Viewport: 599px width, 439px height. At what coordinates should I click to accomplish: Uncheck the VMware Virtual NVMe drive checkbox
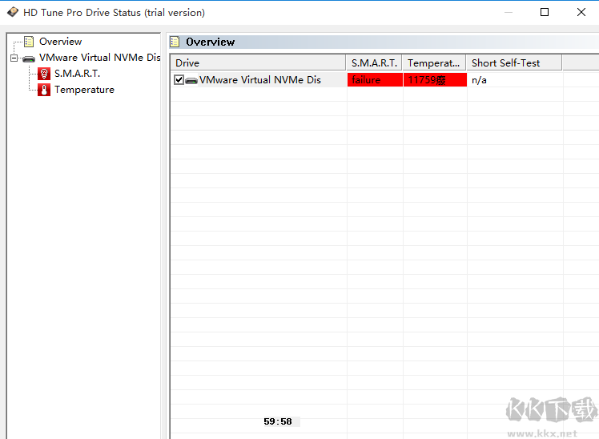pyautogui.click(x=179, y=80)
